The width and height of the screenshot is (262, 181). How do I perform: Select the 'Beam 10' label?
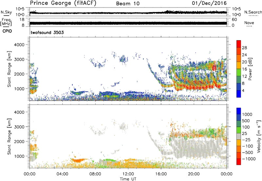(x=128, y=4)
